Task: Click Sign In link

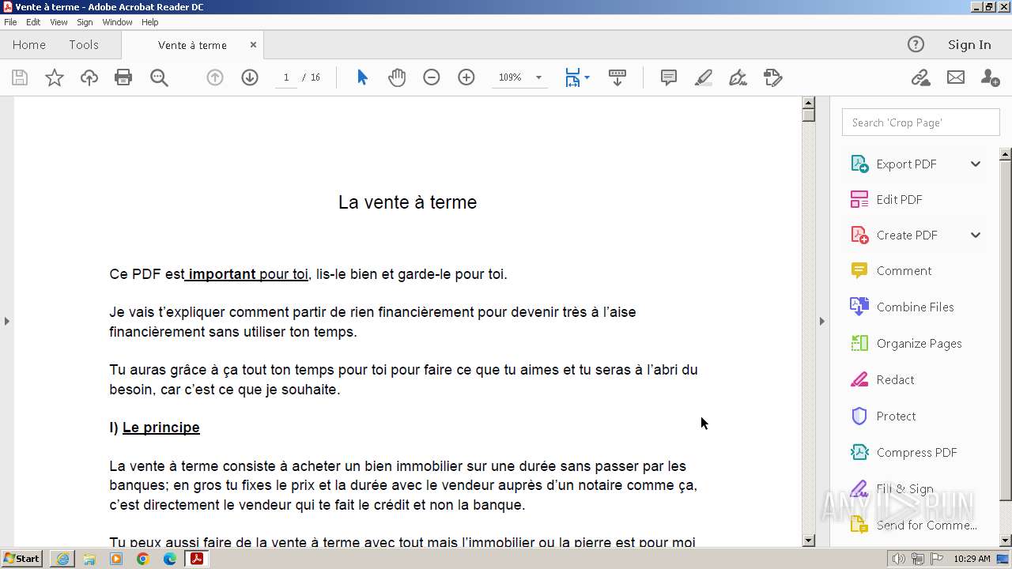Action: 969,44
